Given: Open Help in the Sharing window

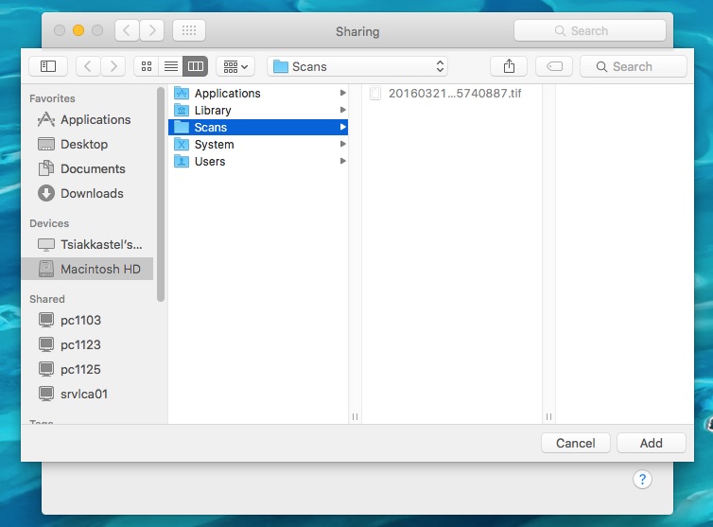Looking at the screenshot, I should [642, 479].
